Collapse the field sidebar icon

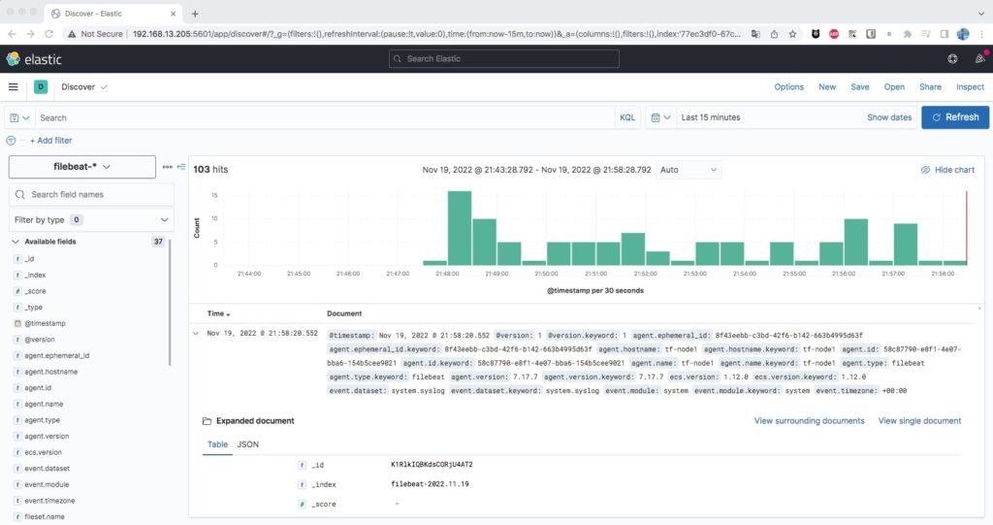pyautogui.click(x=181, y=167)
